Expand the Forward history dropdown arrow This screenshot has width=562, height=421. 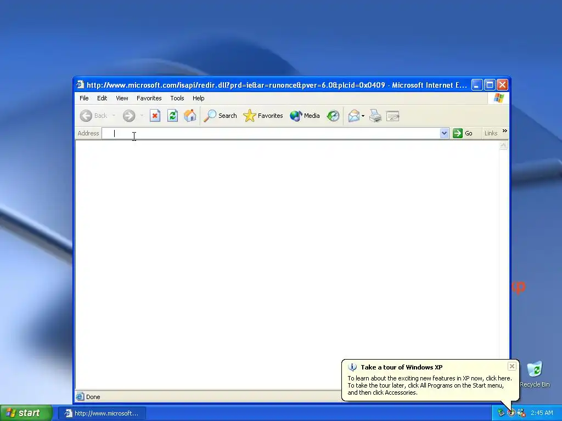(142, 116)
